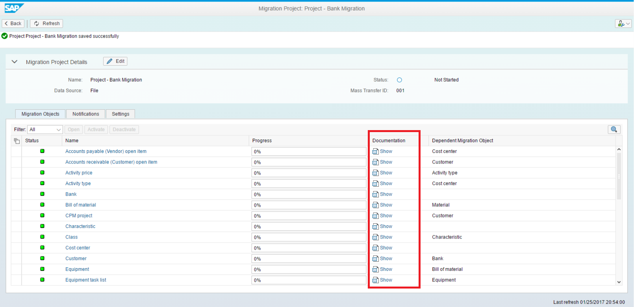This screenshot has height=307, width=634.
Task: Show documentation for Class
Action: pyautogui.click(x=382, y=237)
